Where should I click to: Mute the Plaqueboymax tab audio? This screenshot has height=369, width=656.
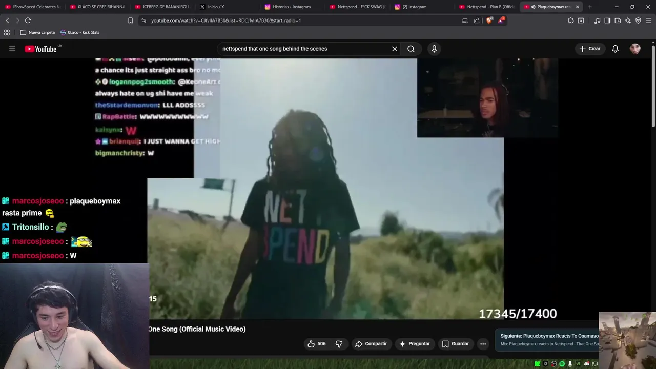coord(534,7)
